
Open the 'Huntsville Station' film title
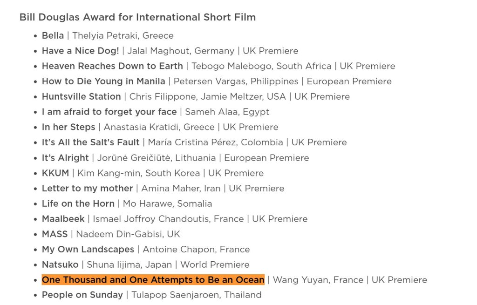tap(81, 97)
